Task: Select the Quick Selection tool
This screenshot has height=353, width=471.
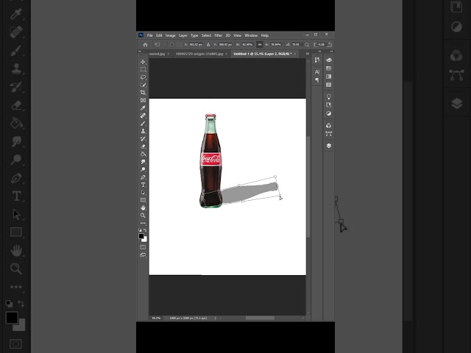Action: tap(143, 85)
